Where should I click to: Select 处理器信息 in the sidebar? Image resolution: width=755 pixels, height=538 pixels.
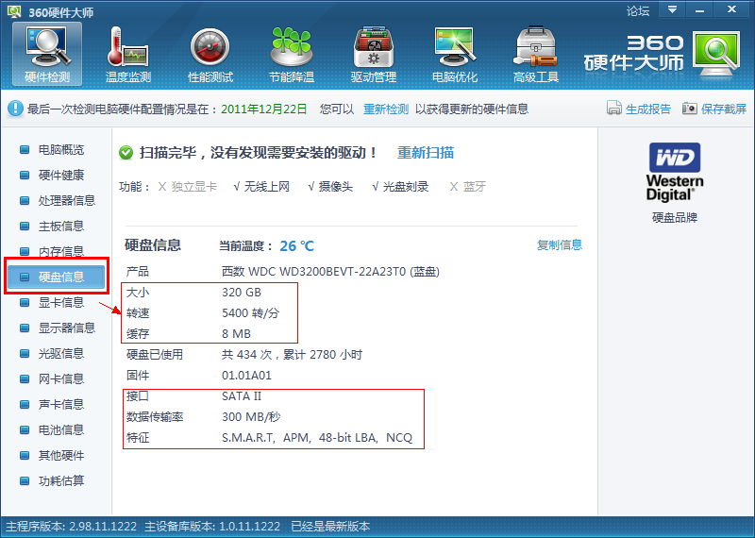(66, 201)
